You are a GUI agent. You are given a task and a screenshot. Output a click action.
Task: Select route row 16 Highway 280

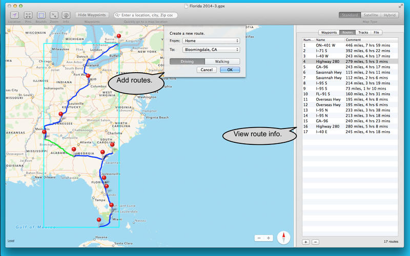350,126
